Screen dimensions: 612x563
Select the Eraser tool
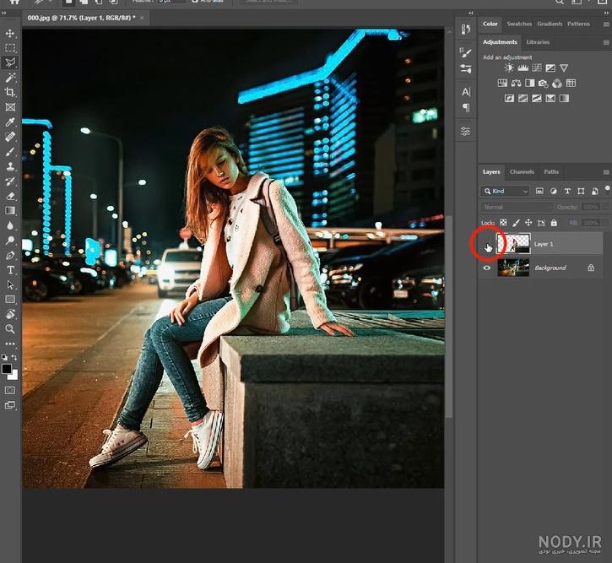[x=10, y=196]
